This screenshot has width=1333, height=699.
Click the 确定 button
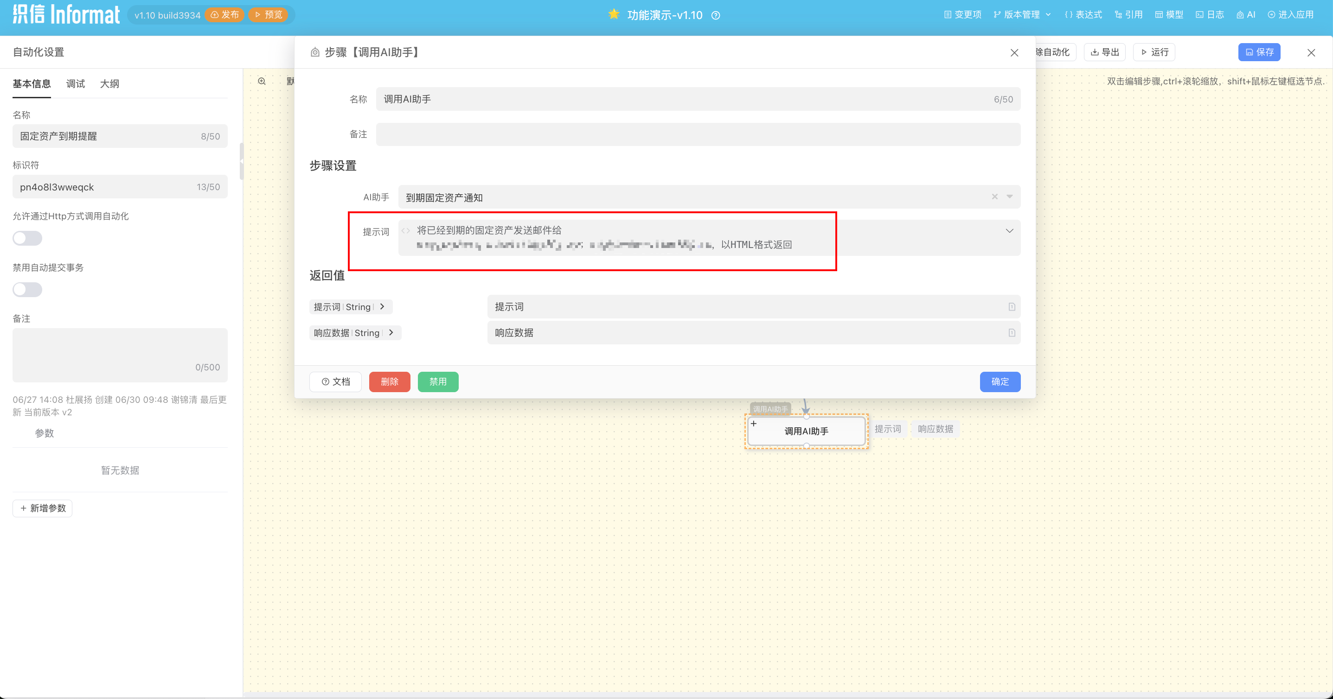[1000, 381]
